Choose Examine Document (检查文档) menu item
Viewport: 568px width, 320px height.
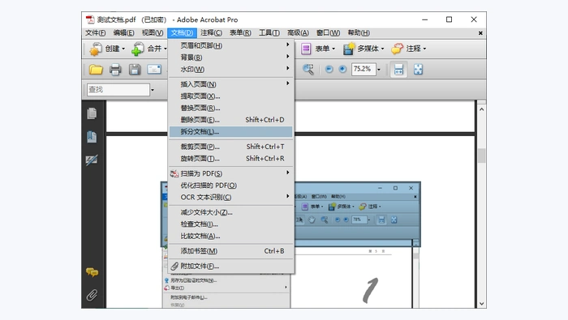230,224
